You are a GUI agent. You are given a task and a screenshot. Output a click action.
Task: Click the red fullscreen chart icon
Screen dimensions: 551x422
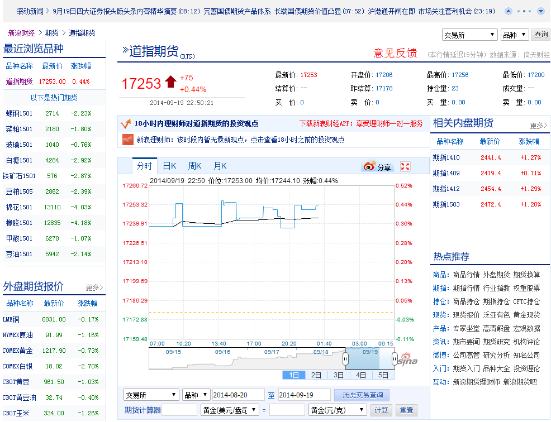405,166
